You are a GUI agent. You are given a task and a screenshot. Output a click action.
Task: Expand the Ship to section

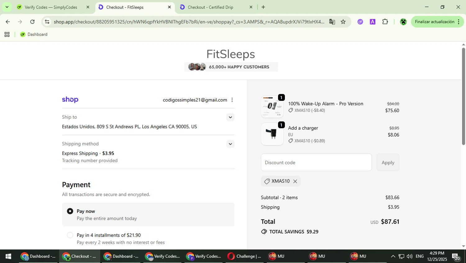point(230,117)
